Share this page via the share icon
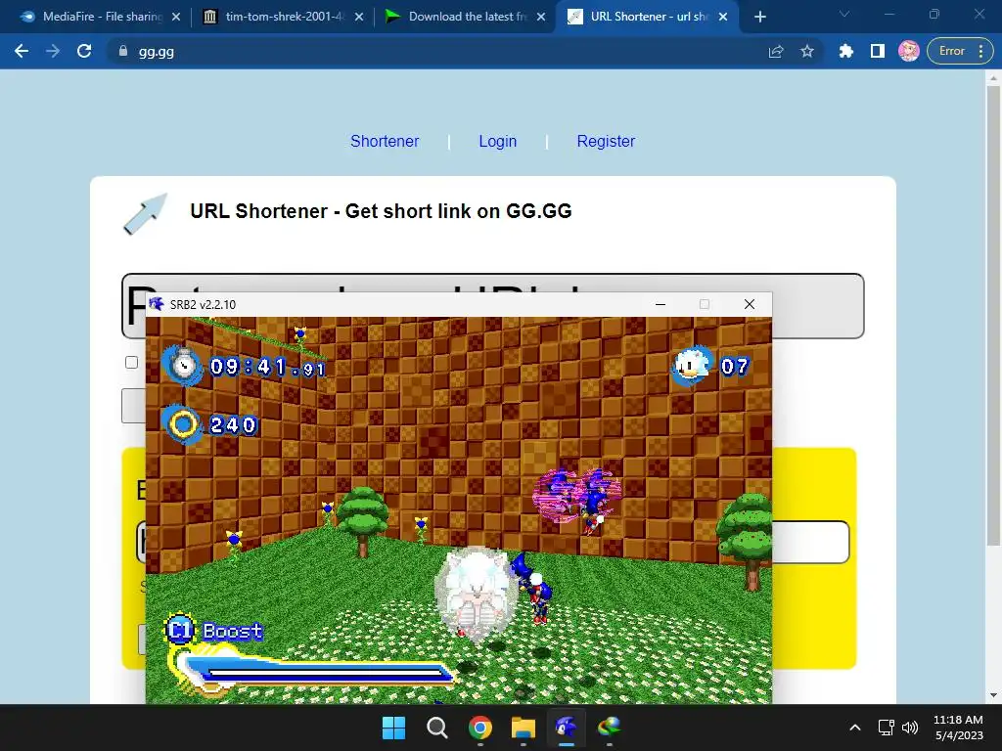The width and height of the screenshot is (1002, 751). tap(776, 51)
